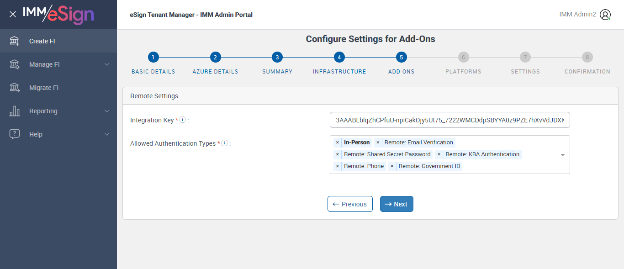The image size is (624, 269).
Task: Click the Manage FI gear-bank icon
Action: click(x=15, y=64)
